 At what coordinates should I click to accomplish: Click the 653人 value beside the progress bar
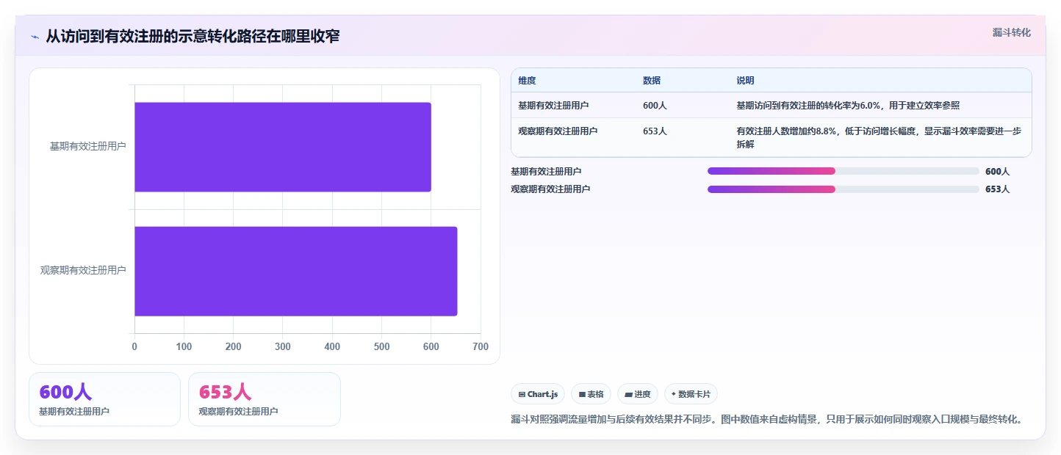[997, 189]
